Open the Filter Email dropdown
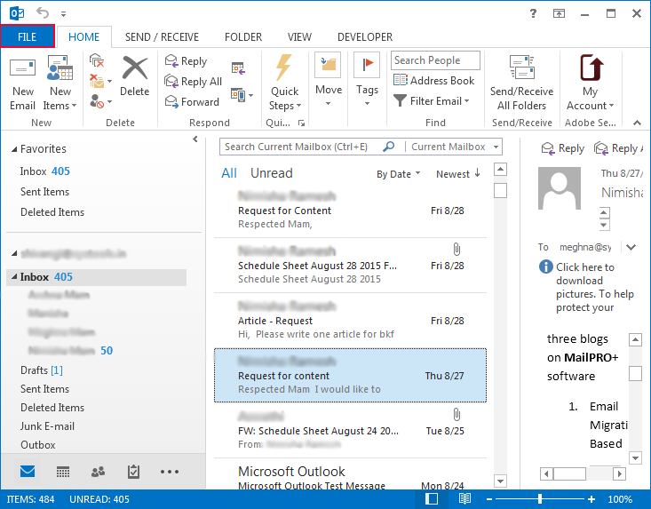 (x=432, y=101)
